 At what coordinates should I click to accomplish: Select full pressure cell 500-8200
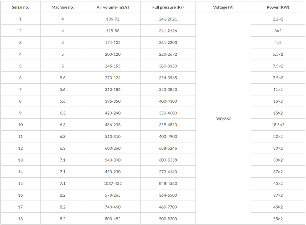(x=168, y=219)
